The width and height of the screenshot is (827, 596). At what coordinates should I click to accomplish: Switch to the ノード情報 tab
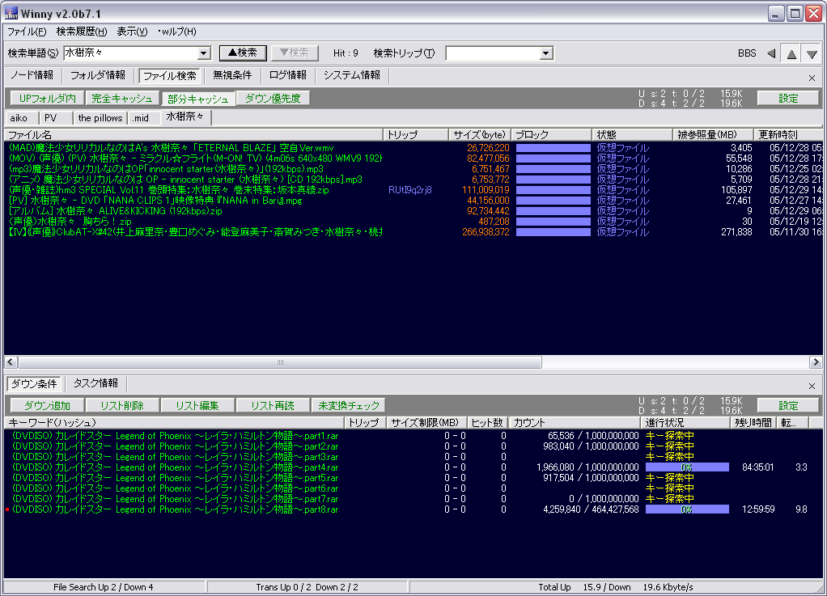(x=32, y=75)
